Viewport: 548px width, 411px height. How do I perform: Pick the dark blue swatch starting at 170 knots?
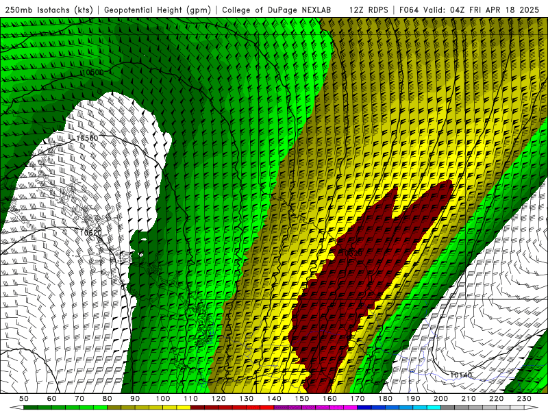click(x=364, y=407)
